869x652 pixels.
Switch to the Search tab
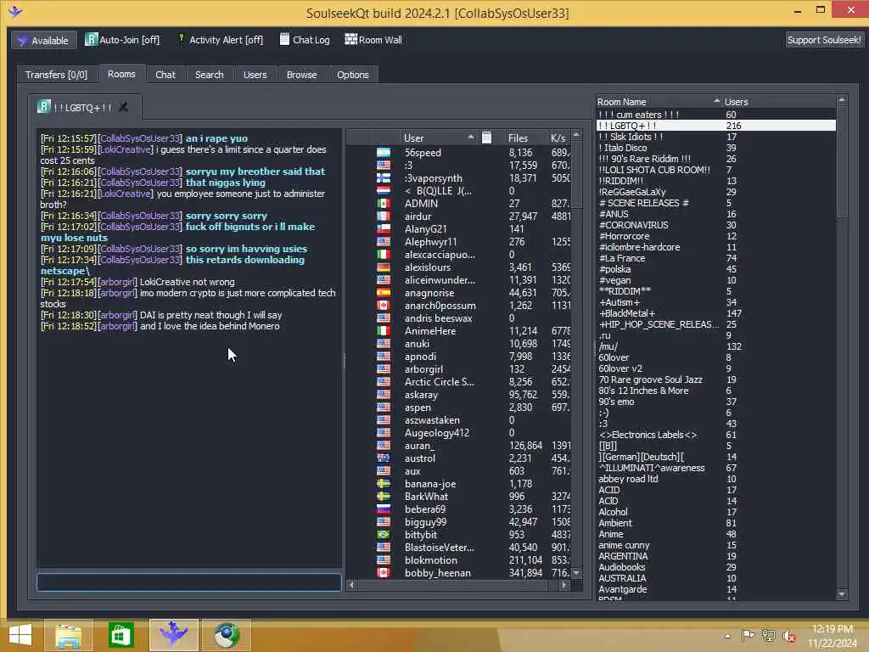209,75
